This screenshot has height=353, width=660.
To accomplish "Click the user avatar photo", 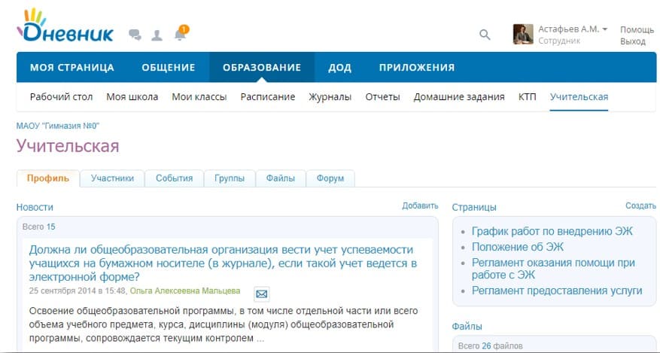I will [x=523, y=34].
